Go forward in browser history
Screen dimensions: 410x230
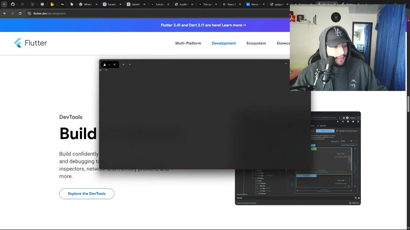click(12, 13)
